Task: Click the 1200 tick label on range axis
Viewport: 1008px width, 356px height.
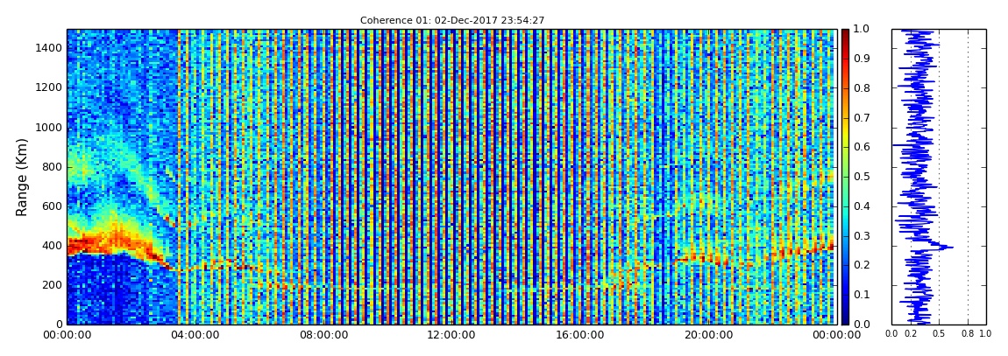Action: (49, 87)
